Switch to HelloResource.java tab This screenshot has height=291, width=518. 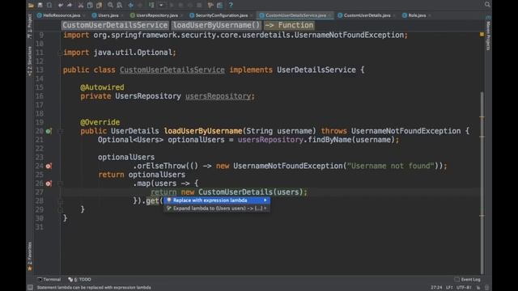(62, 15)
